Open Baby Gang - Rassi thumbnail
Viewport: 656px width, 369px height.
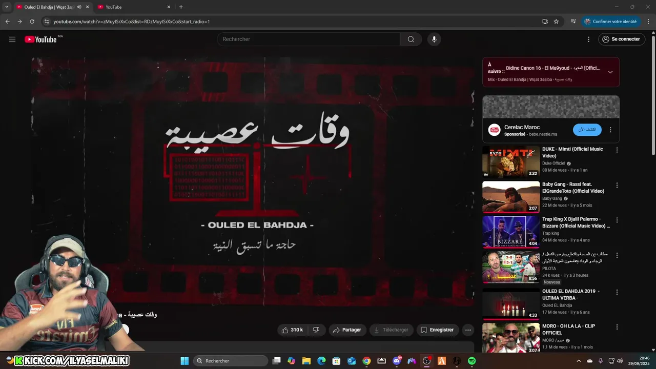pos(510,197)
